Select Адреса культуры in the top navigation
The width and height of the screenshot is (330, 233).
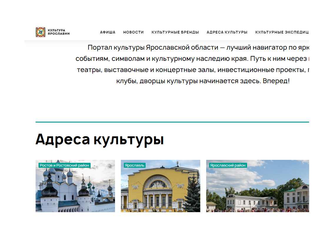(x=227, y=32)
